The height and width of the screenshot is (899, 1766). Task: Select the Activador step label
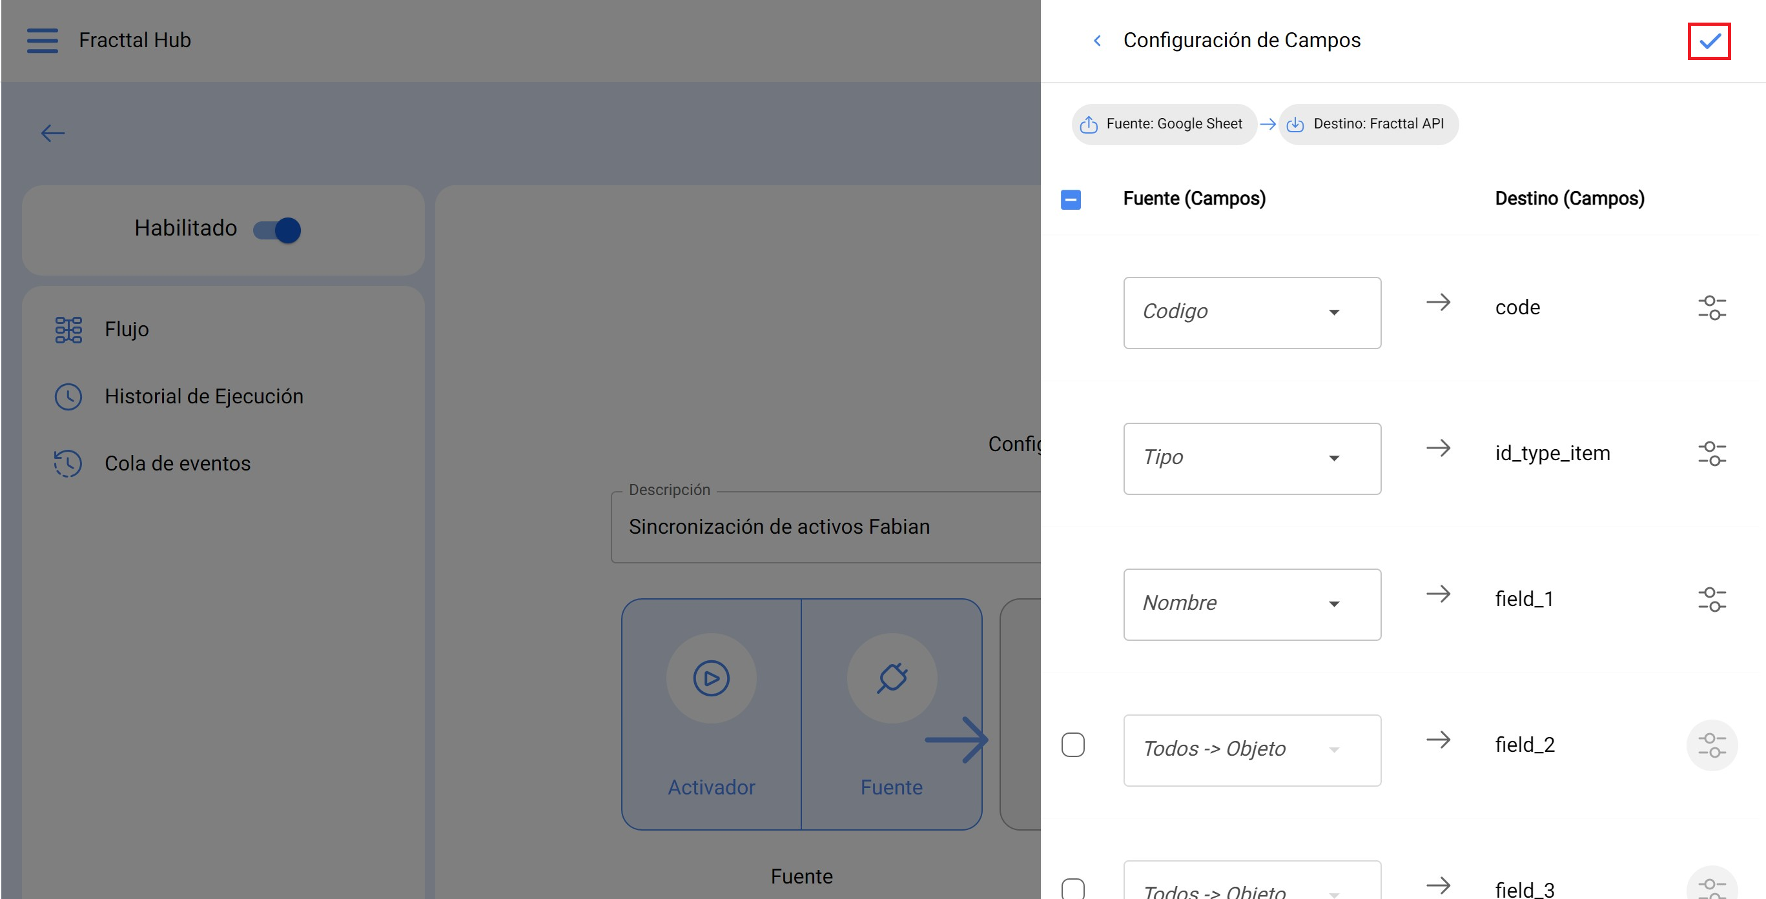(711, 787)
